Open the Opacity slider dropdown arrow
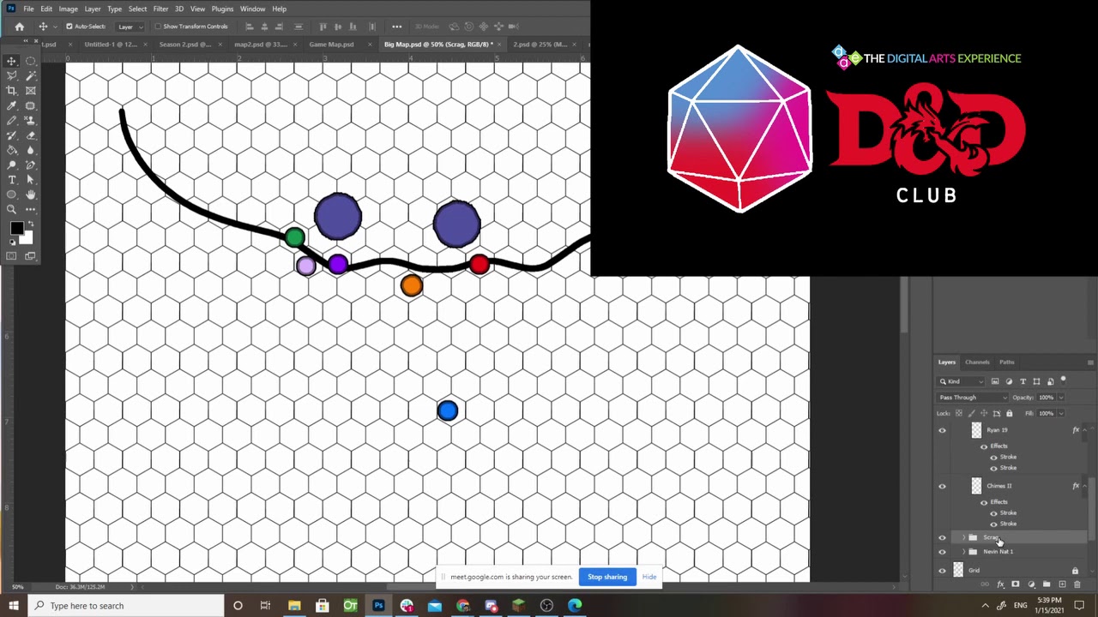Screen dimensions: 1098x617 (x=1061, y=398)
